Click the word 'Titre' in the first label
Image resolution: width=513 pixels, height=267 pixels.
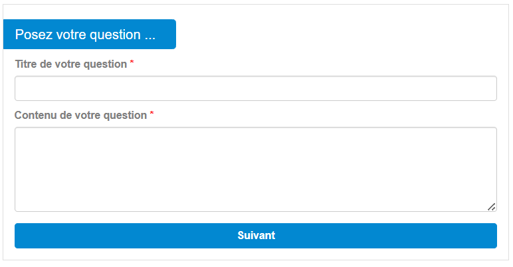point(26,64)
